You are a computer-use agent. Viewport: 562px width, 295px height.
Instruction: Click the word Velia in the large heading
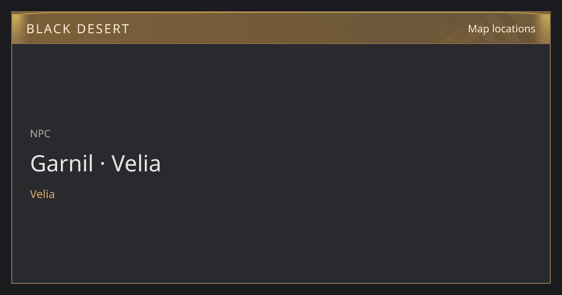coord(136,163)
